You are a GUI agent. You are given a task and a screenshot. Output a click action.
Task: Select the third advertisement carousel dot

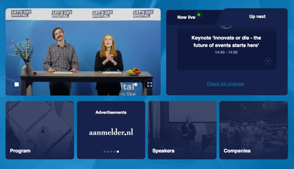[111, 152]
